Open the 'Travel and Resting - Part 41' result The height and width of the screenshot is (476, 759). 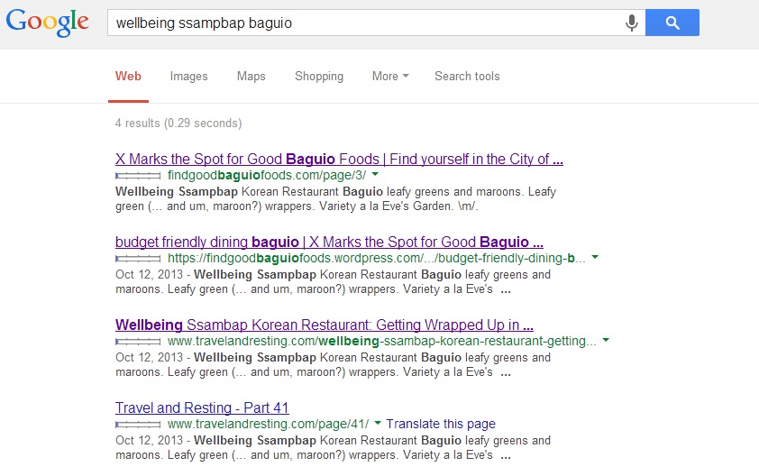tap(202, 407)
